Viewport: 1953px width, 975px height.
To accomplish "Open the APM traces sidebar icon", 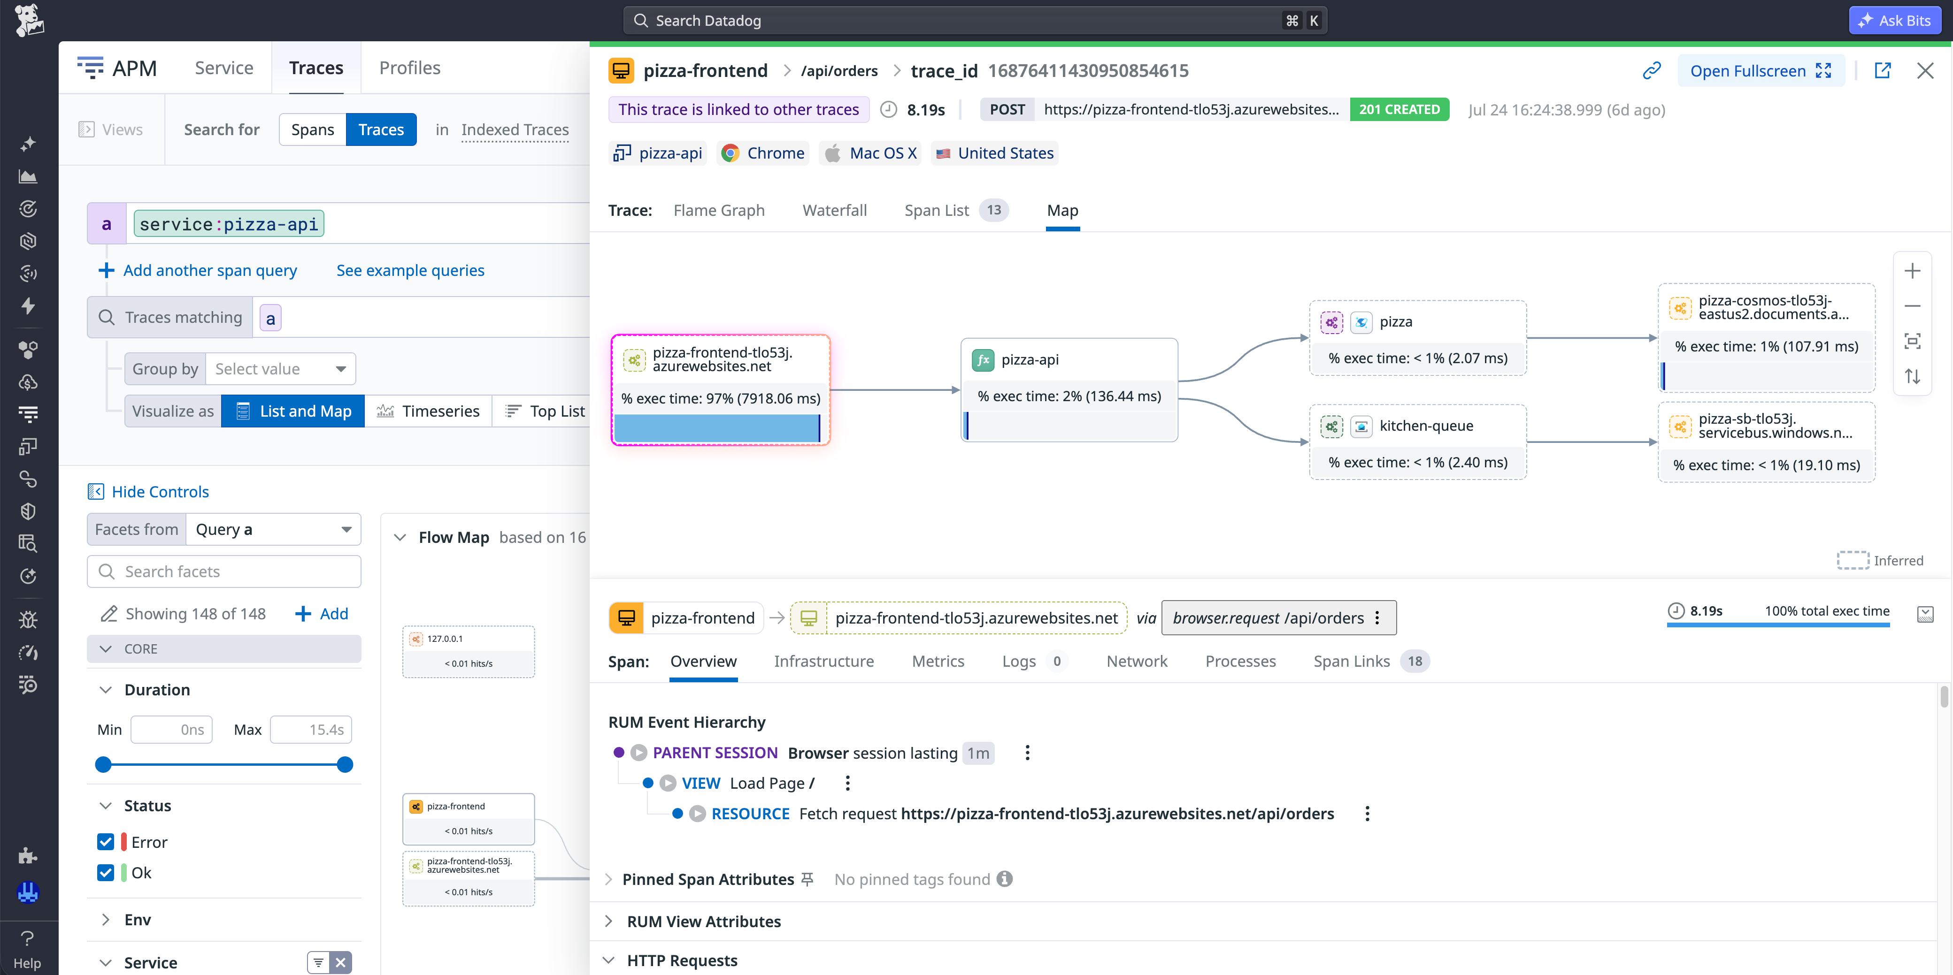I will click(28, 414).
